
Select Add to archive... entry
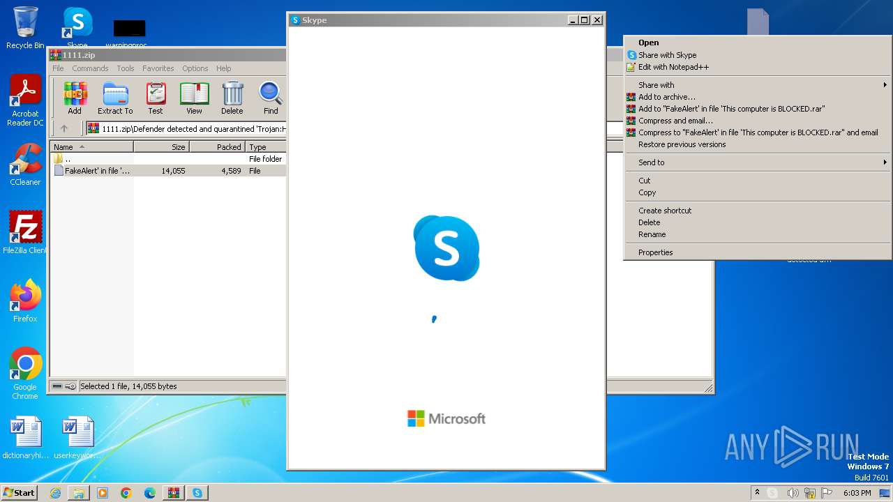(x=758, y=97)
